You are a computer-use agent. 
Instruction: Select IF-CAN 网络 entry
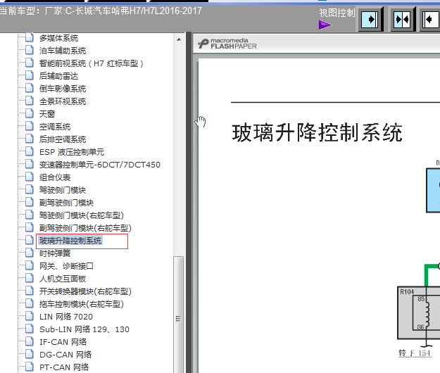tap(63, 342)
